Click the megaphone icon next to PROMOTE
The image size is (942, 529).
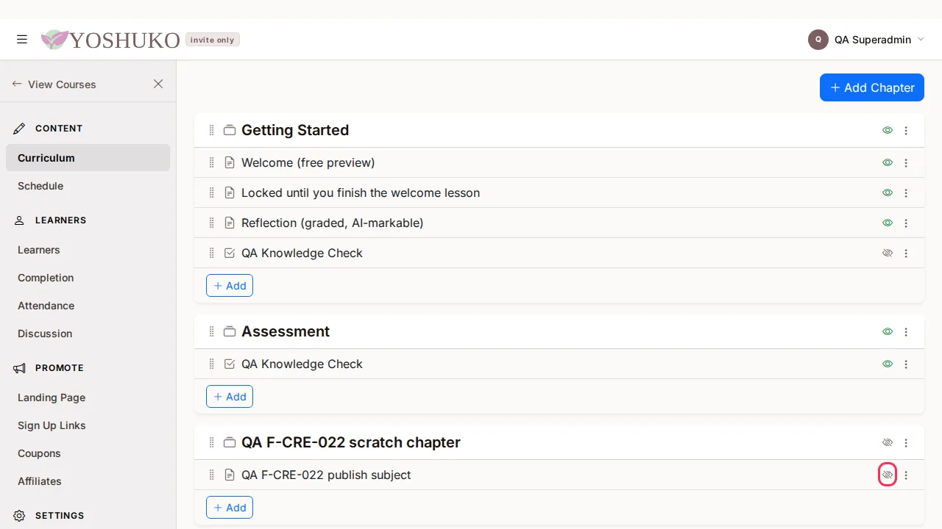[19, 368]
